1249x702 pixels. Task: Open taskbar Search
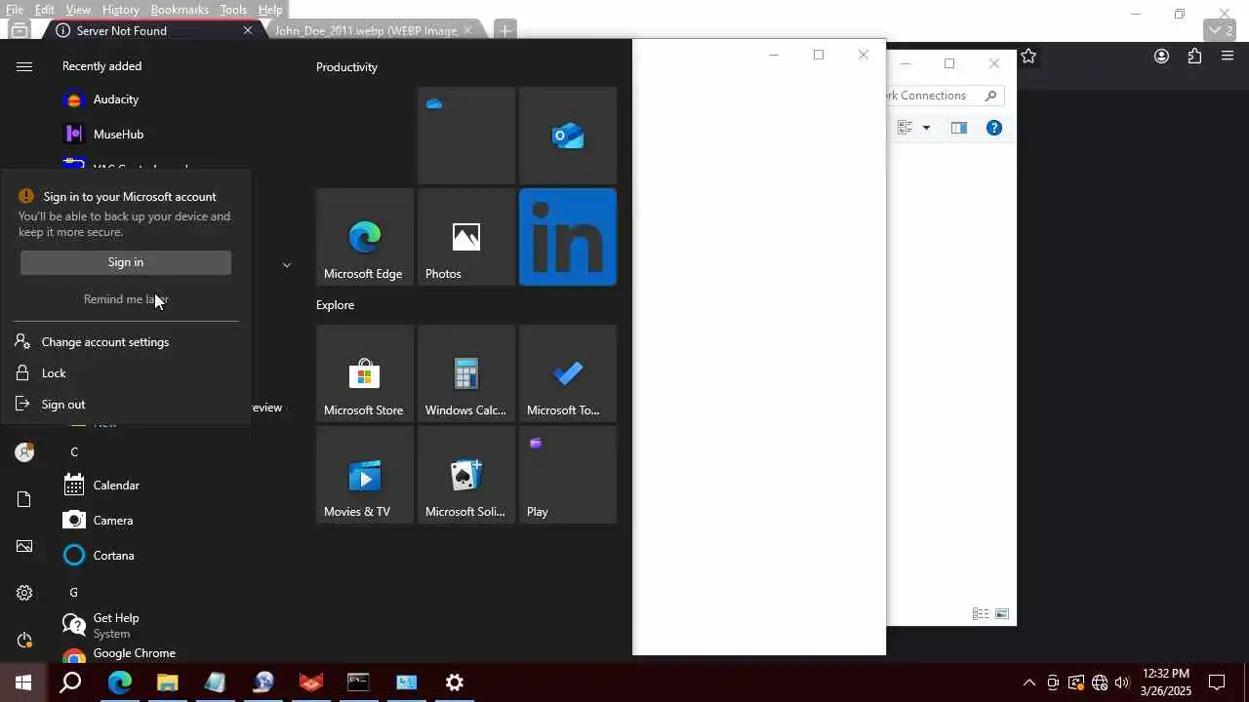[70, 682]
